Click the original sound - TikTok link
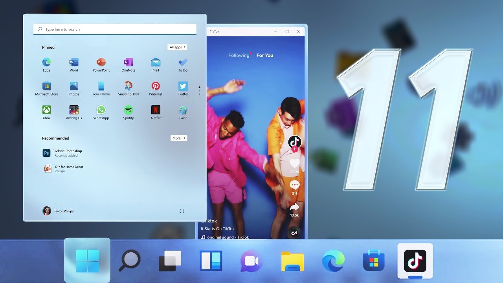 (x=225, y=237)
